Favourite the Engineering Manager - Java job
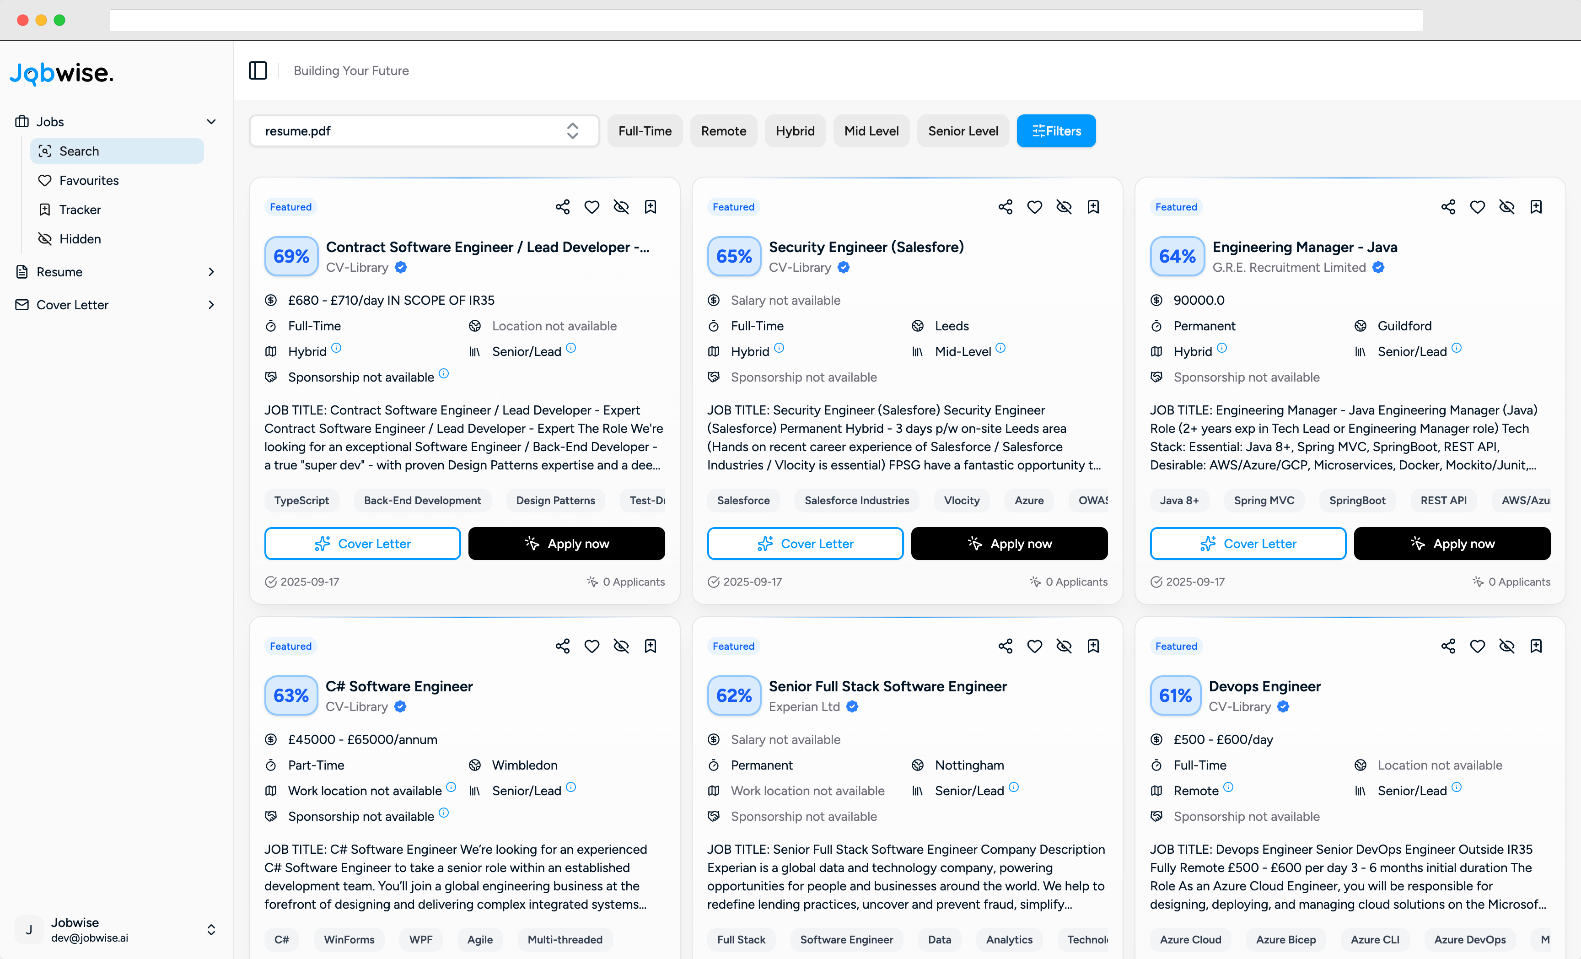This screenshot has height=959, width=1581. 1478,207
